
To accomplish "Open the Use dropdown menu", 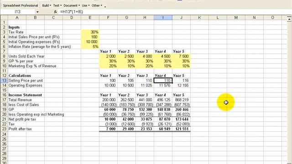I will pyautogui.click(x=85, y=5).
